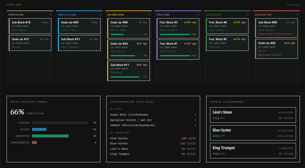Click the orange age dot on Frut. Block #3
This screenshot has width=305, height=168.
185,22
